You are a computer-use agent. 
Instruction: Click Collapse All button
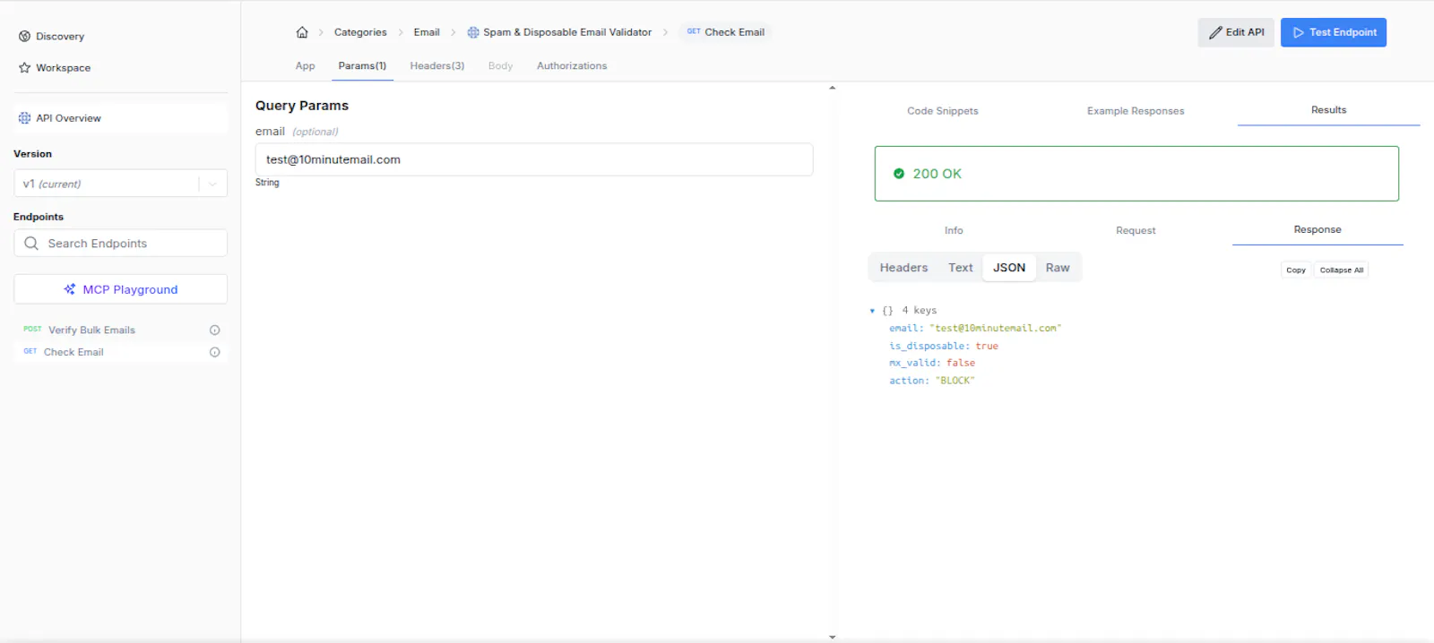[1341, 270]
